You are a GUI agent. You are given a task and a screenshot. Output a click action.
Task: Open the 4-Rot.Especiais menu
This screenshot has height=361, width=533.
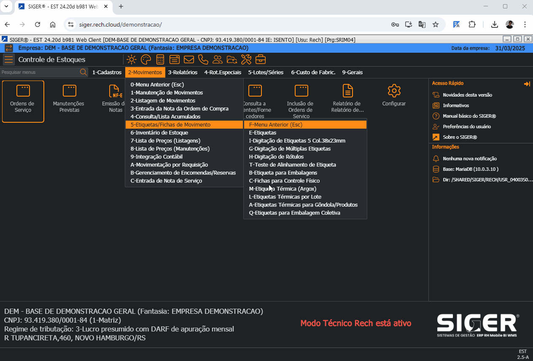(x=223, y=72)
